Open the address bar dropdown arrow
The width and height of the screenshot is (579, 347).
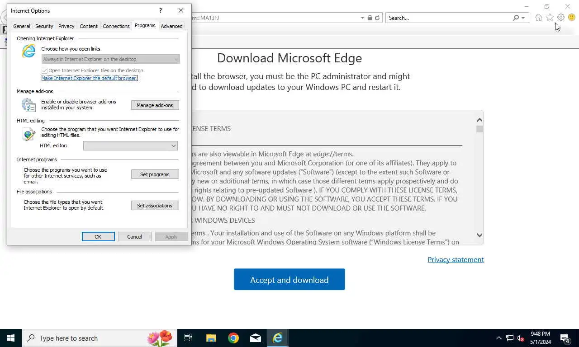[362, 18]
